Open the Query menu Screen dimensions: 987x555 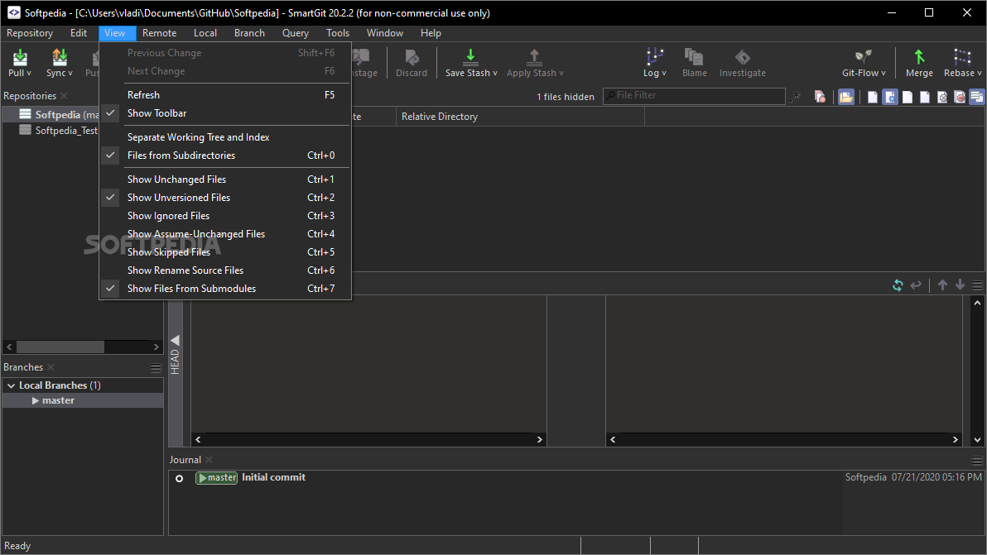[x=296, y=33]
